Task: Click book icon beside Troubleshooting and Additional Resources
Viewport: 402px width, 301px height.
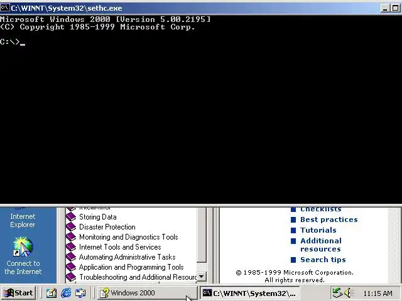Action: (x=71, y=277)
